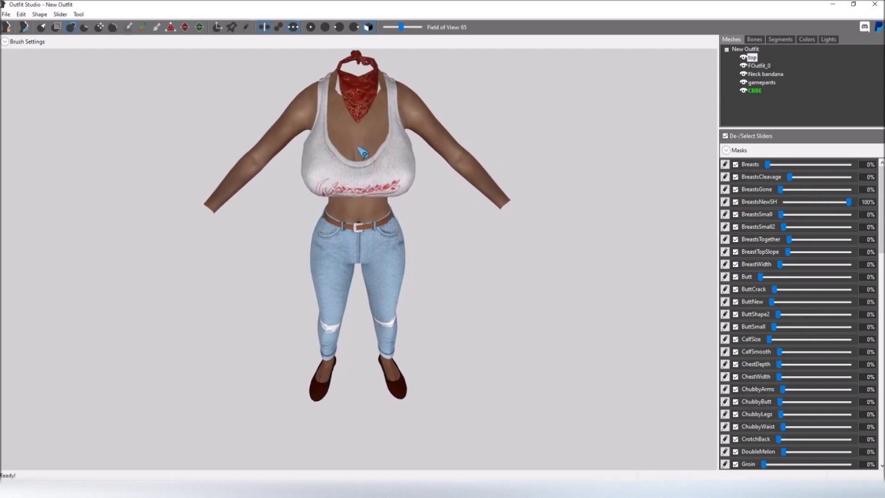Open the File menu
Viewport: 885px width, 498px height.
tap(6, 15)
